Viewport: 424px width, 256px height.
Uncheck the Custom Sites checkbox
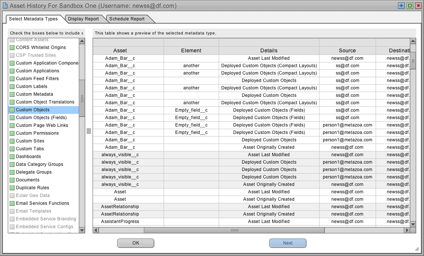(x=12, y=141)
